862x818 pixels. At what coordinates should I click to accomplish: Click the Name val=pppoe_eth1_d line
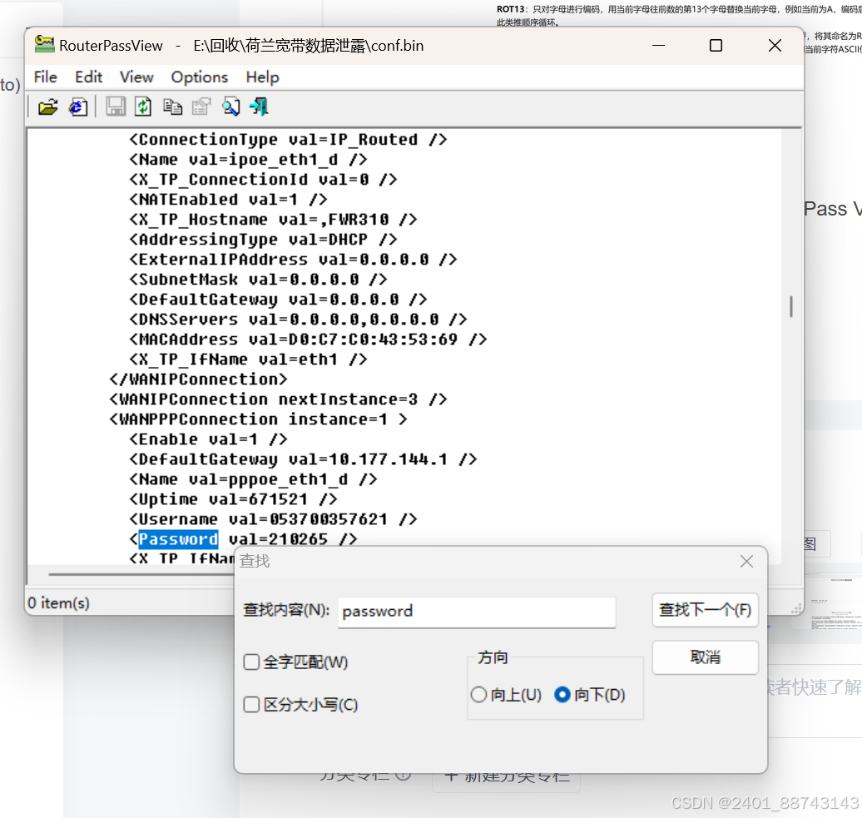[254, 479]
